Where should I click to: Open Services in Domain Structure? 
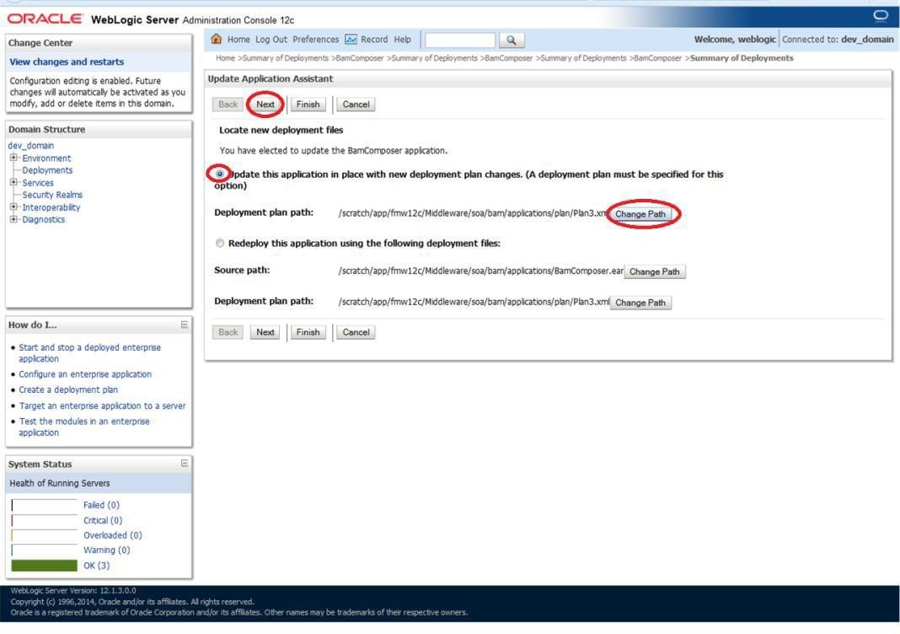point(38,183)
